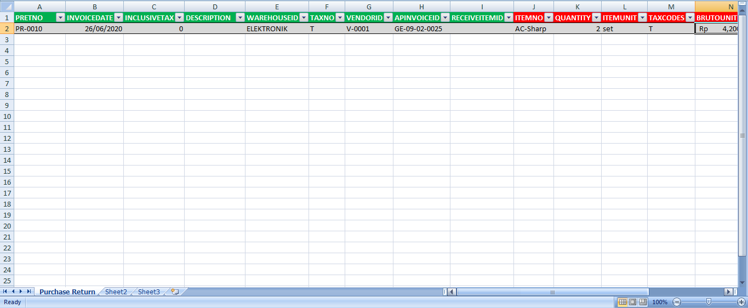
Task: Click horizontal scrollbar left arrow
Action: tap(452, 292)
